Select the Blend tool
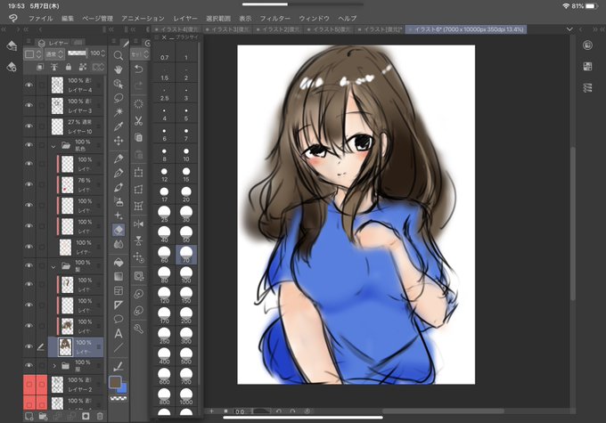606x423 pixels. [x=119, y=244]
